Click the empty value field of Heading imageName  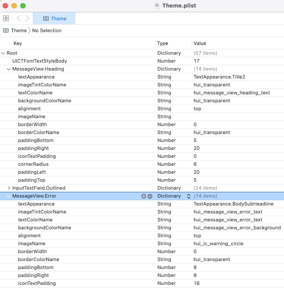(238, 116)
